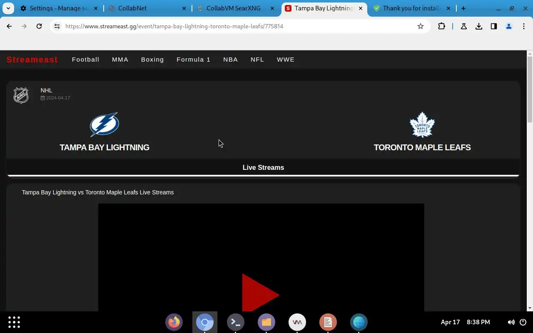Open the WWE menu item
Screen dimensions: 533x333
point(286,60)
